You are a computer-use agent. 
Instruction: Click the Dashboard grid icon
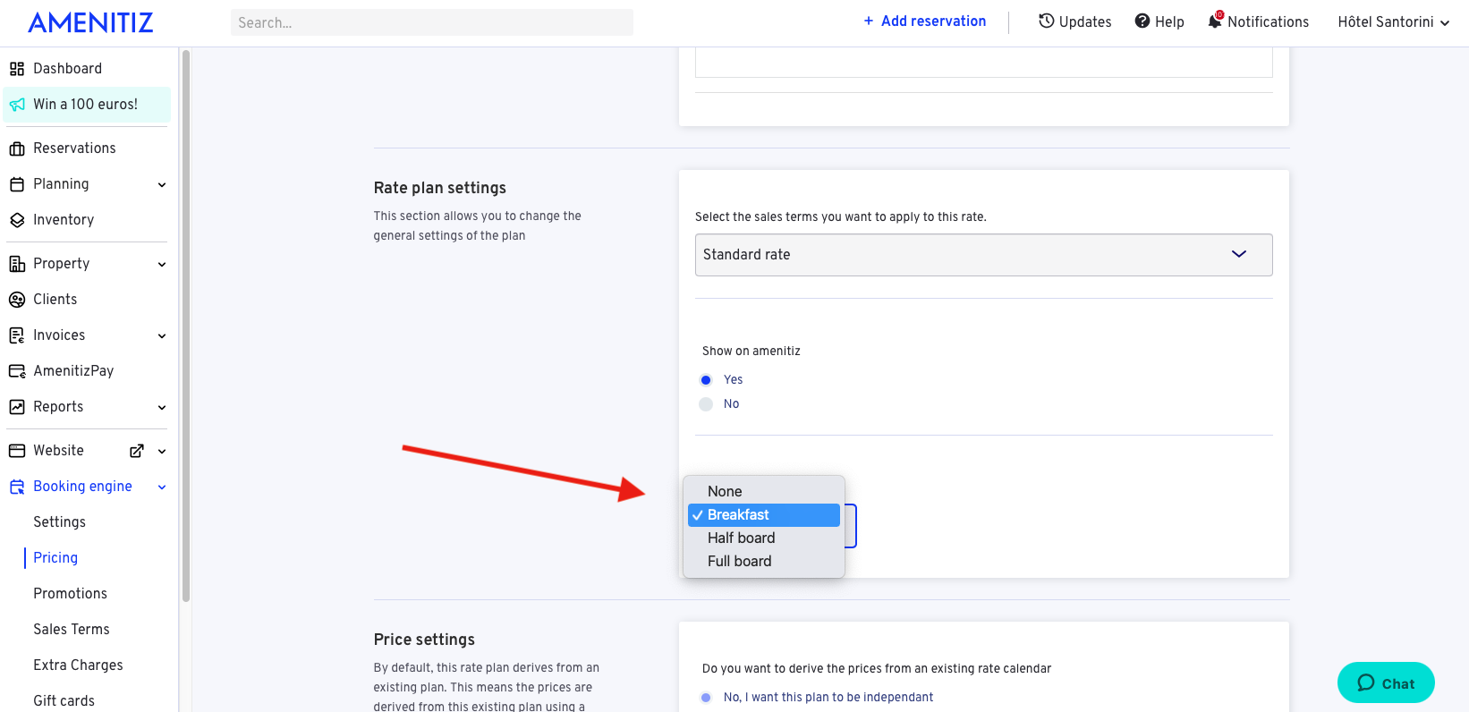(17, 69)
